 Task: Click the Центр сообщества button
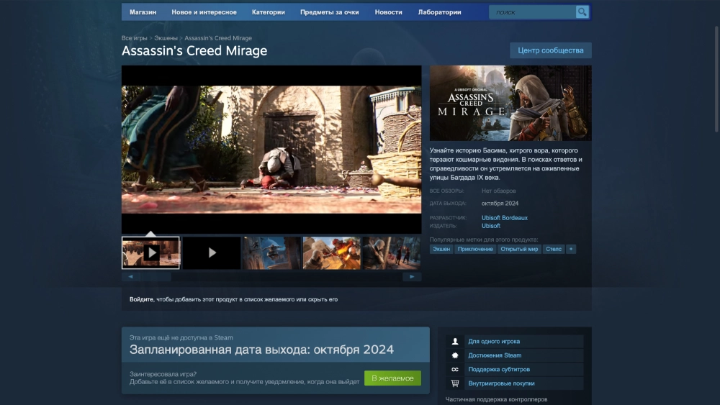[551, 50]
